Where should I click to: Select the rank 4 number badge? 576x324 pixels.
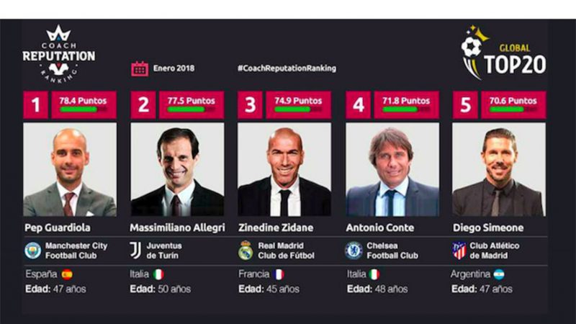358,105
